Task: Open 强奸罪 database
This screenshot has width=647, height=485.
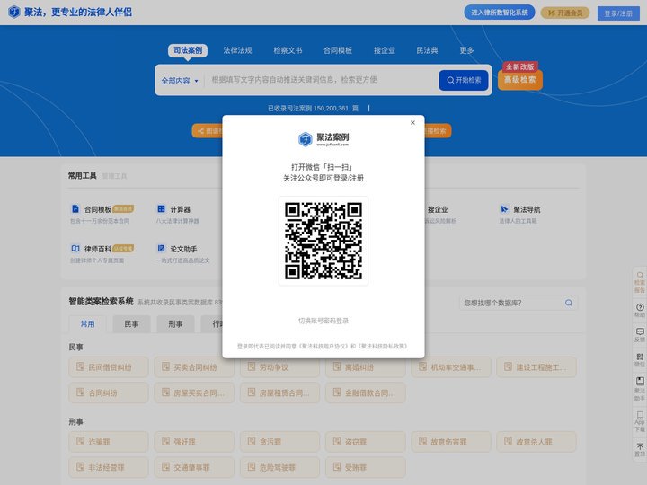Action: point(194,442)
